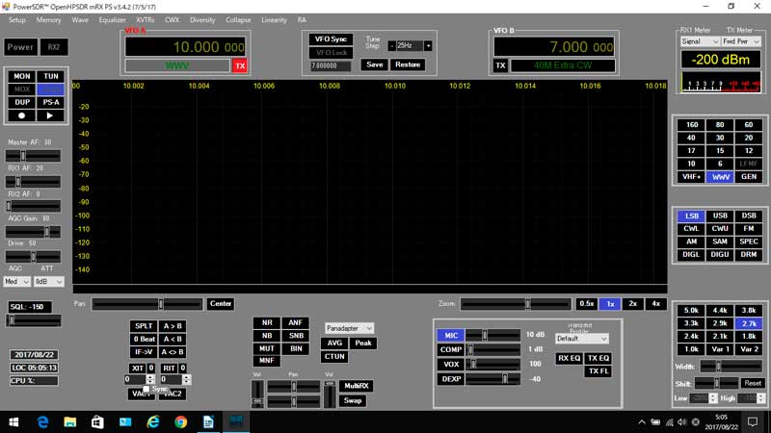
Task: Click the Save button near Tune Step
Action: coord(373,64)
